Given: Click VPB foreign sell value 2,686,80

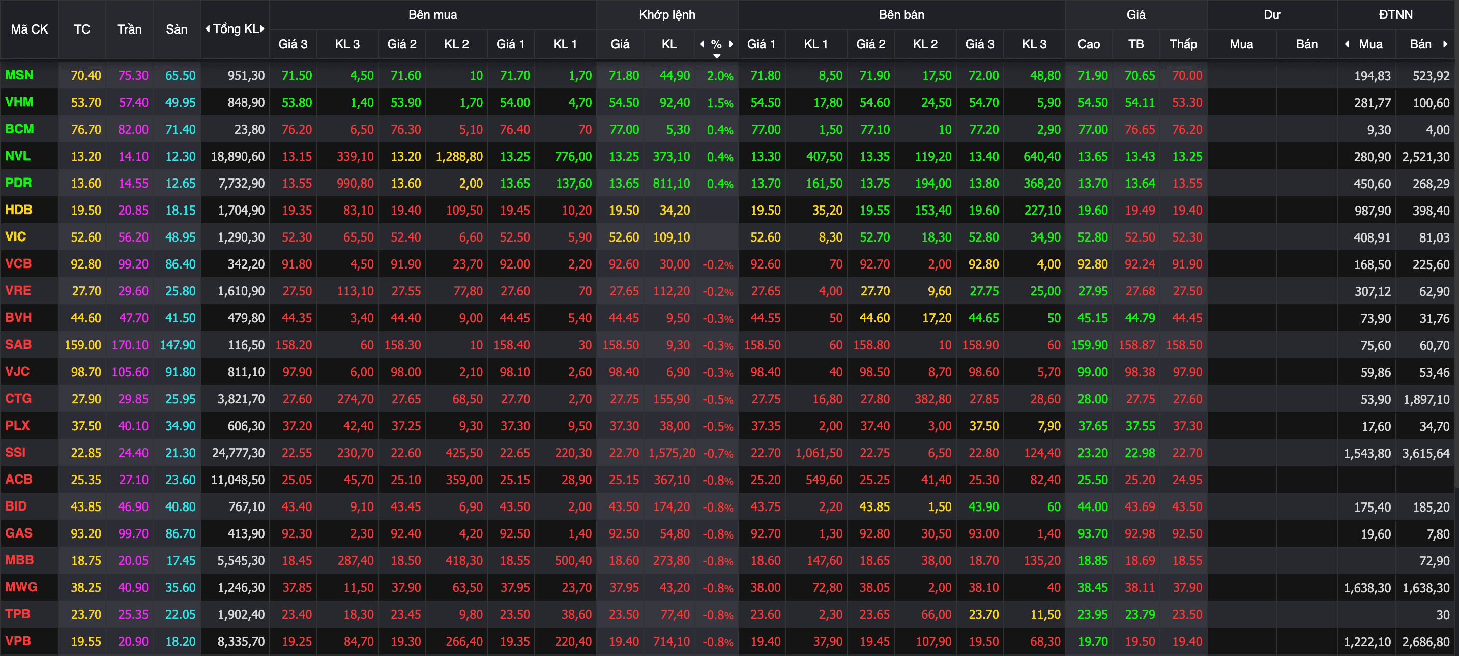Looking at the screenshot, I should coord(1425,642).
